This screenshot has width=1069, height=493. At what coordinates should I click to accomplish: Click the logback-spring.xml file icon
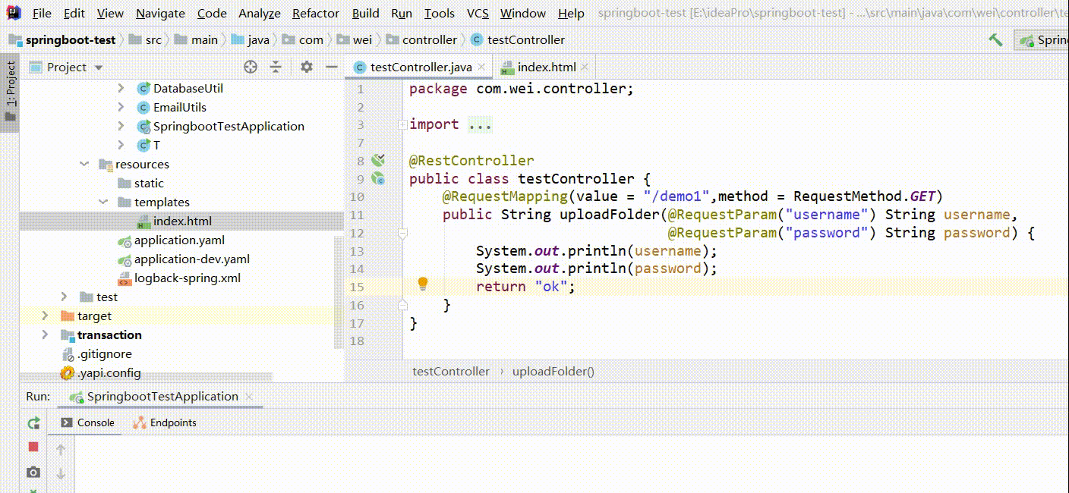124,278
